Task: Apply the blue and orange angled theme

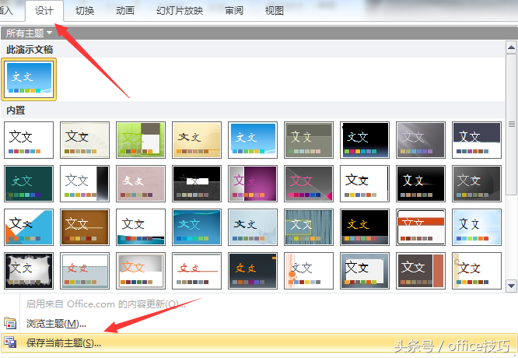Action: 29,227
